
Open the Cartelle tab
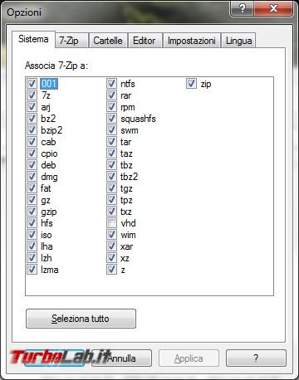coord(108,41)
